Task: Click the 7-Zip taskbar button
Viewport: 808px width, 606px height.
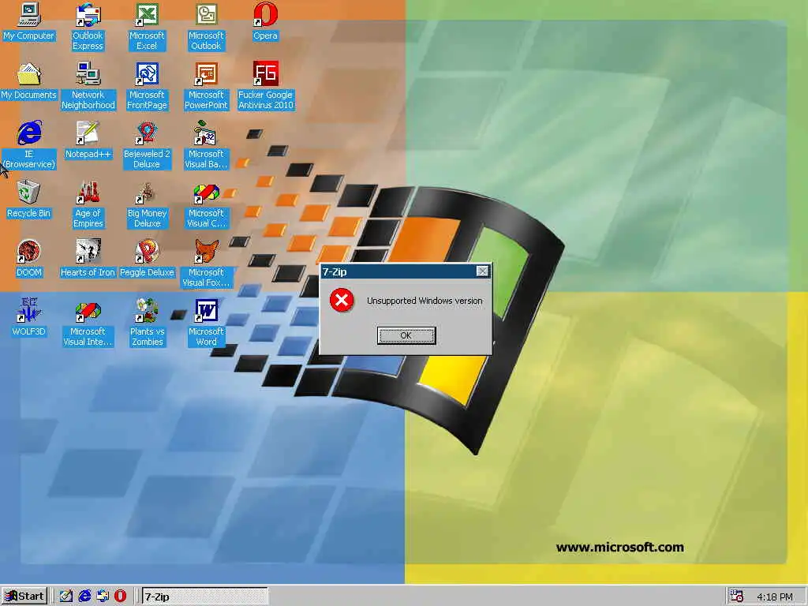Action: [204, 597]
